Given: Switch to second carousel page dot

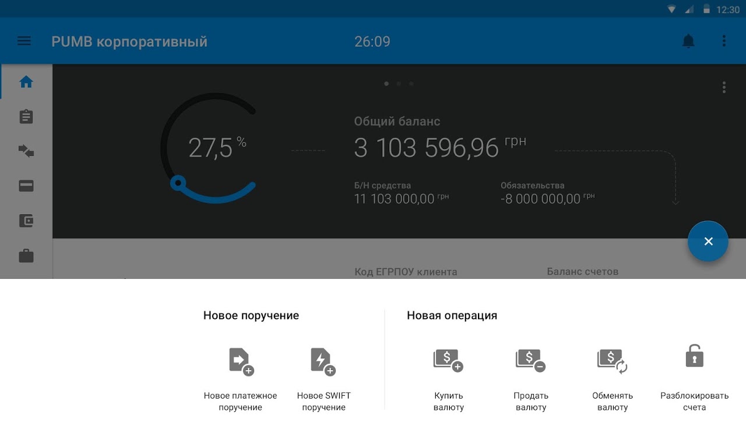Looking at the screenshot, I should tap(399, 84).
